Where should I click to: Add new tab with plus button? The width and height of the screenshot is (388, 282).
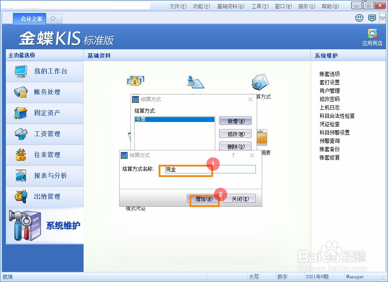[x=53, y=18]
